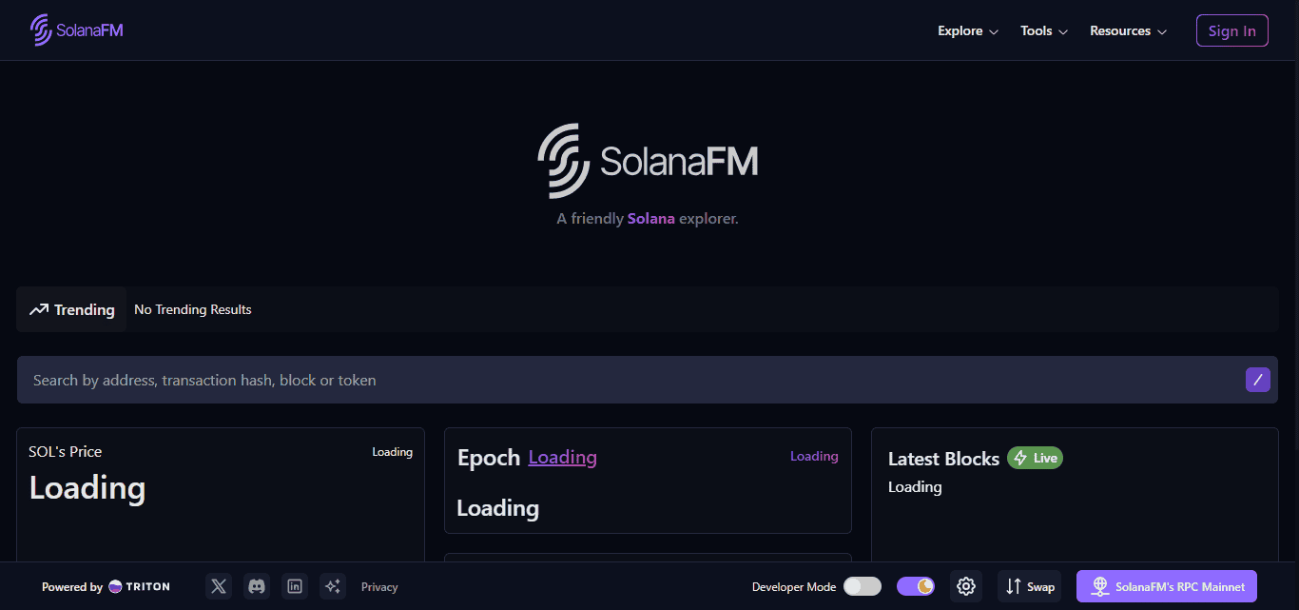Click the Latest Blocks heading
The image size is (1299, 610).
943,459
